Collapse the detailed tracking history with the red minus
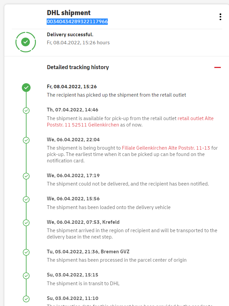Screen dimensions: 229x306 [218, 67]
